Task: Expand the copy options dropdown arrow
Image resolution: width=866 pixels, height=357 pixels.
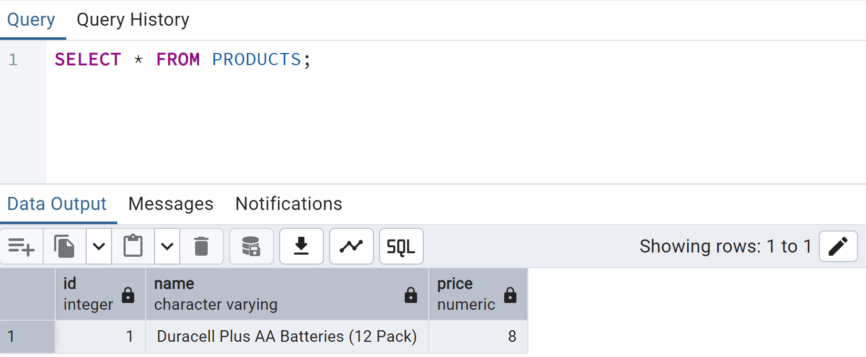Action: point(99,246)
